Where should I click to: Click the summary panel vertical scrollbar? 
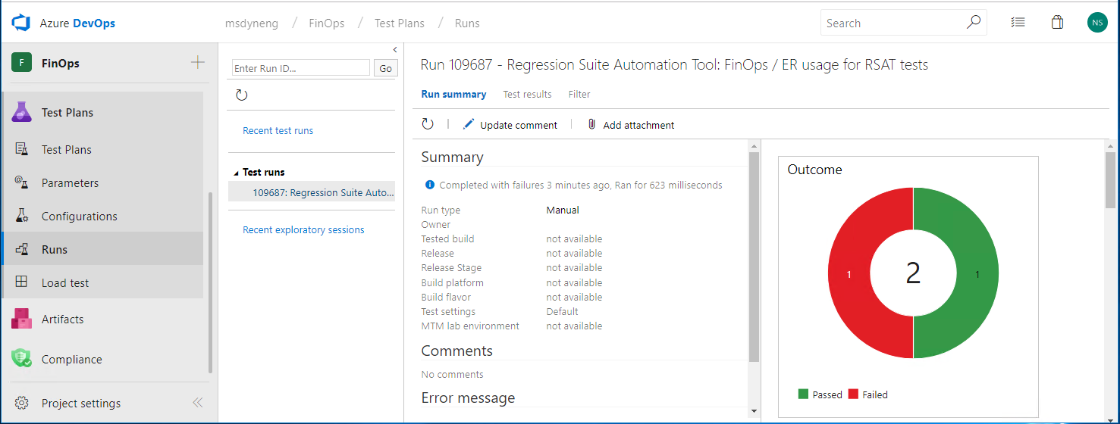(754, 257)
